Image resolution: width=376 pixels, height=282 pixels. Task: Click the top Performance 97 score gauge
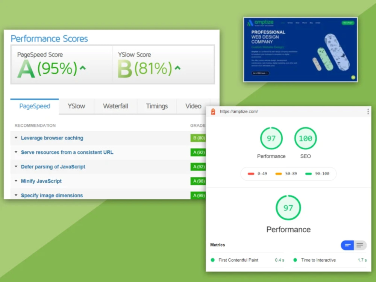(x=271, y=138)
